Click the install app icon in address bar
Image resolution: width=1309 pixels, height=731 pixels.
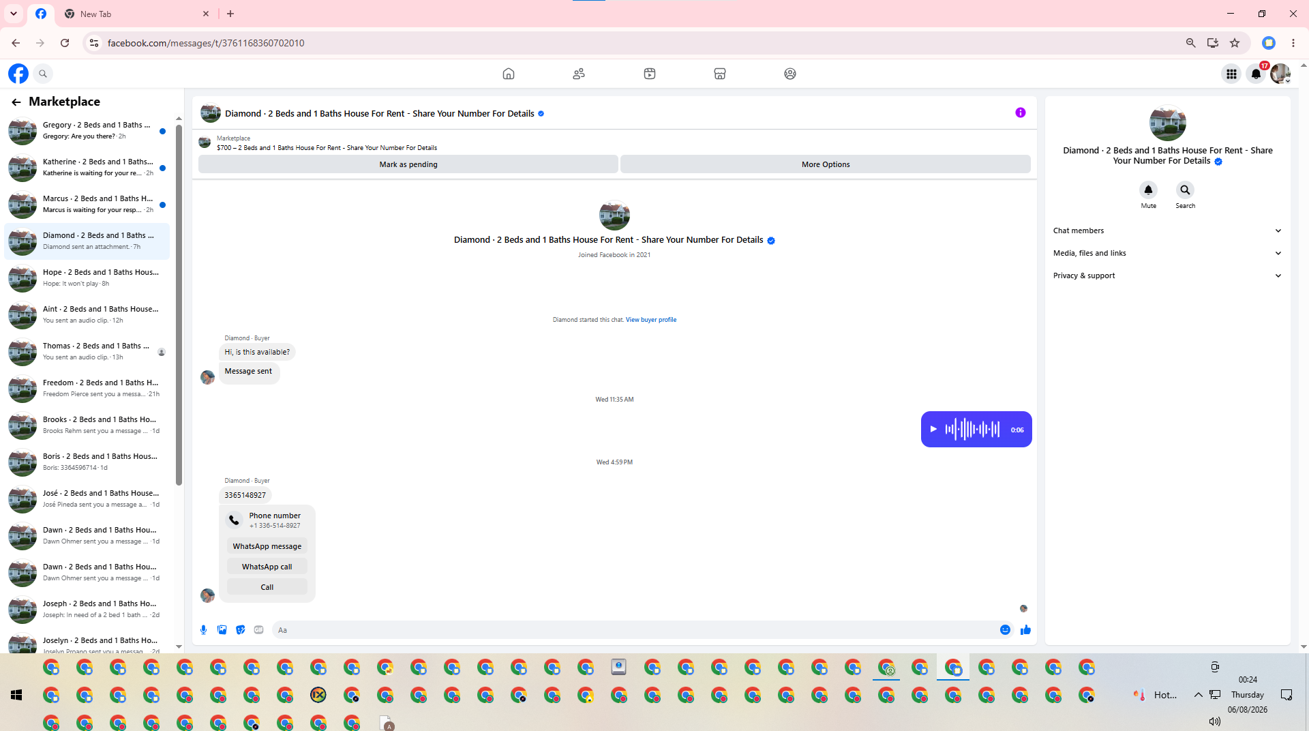click(x=1213, y=43)
